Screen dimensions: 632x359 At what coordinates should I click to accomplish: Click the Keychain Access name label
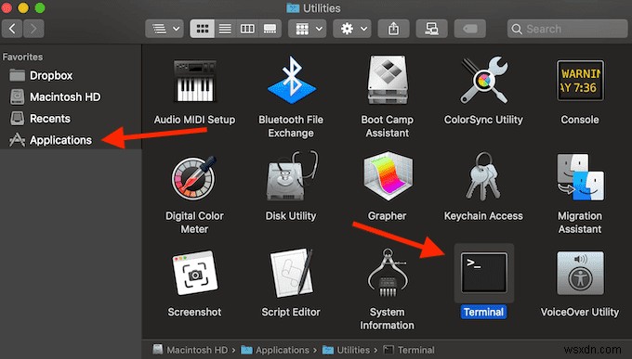tap(483, 216)
